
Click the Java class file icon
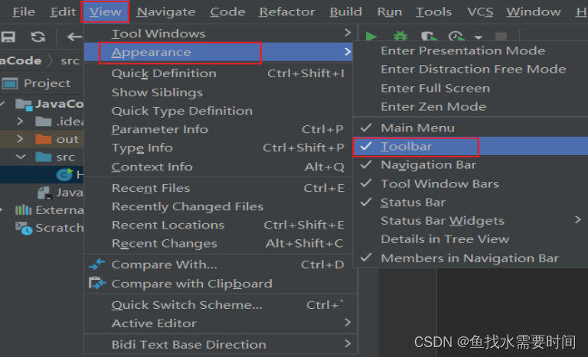pyautogui.click(x=64, y=174)
